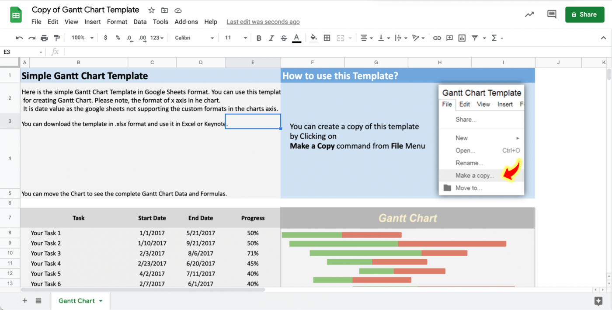Click the formula bar input field
Viewport: 612px width, 310px height.
(306, 52)
